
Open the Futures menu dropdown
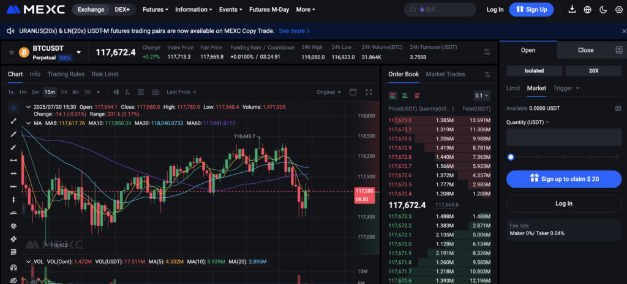coord(155,10)
